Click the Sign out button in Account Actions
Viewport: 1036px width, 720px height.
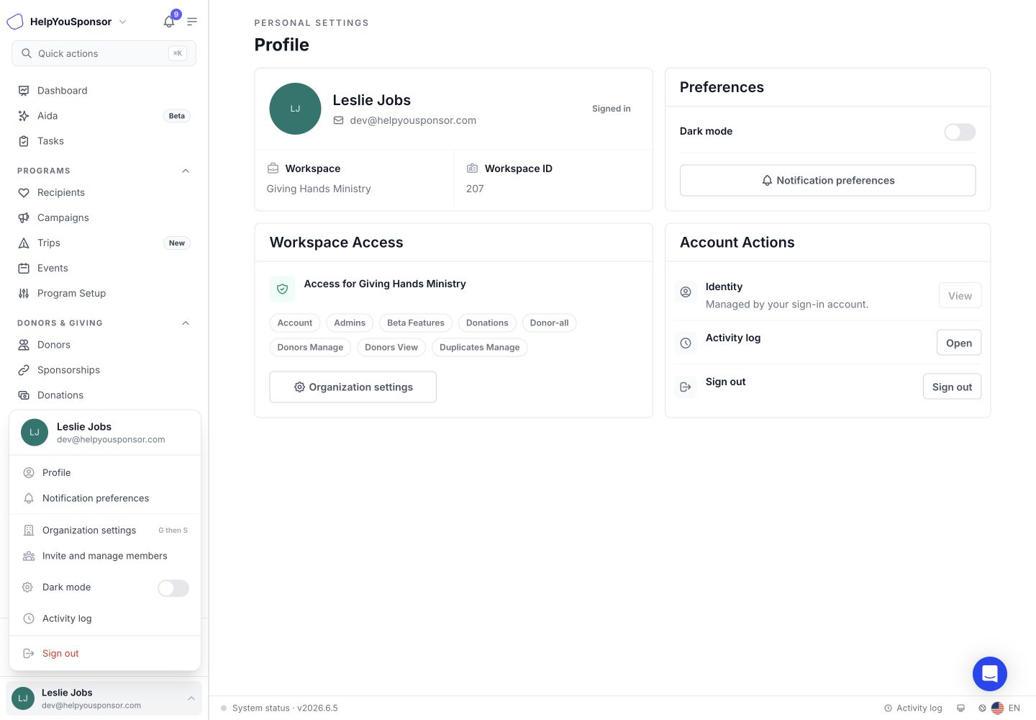(x=952, y=387)
